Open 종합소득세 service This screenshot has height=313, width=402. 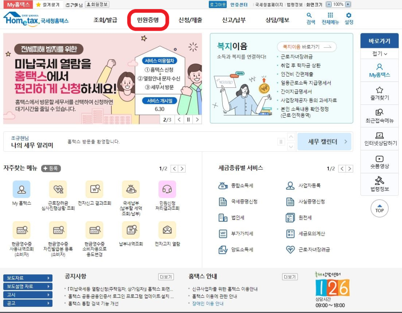tap(236, 185)
